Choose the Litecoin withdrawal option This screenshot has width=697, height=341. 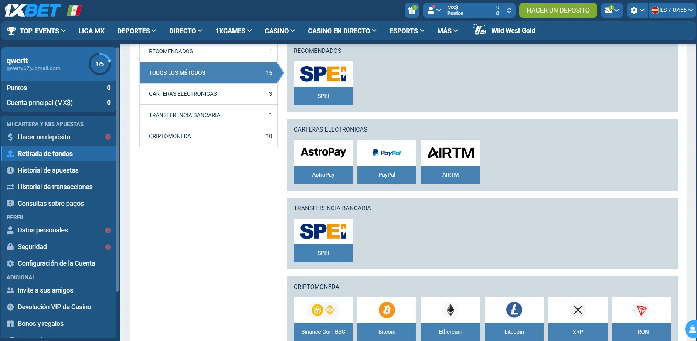[x=514, y=318]
